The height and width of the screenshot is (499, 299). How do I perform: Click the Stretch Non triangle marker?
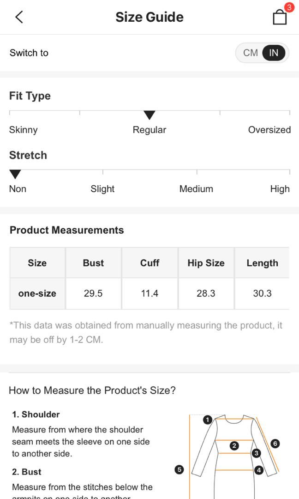[x=15, y=174]
